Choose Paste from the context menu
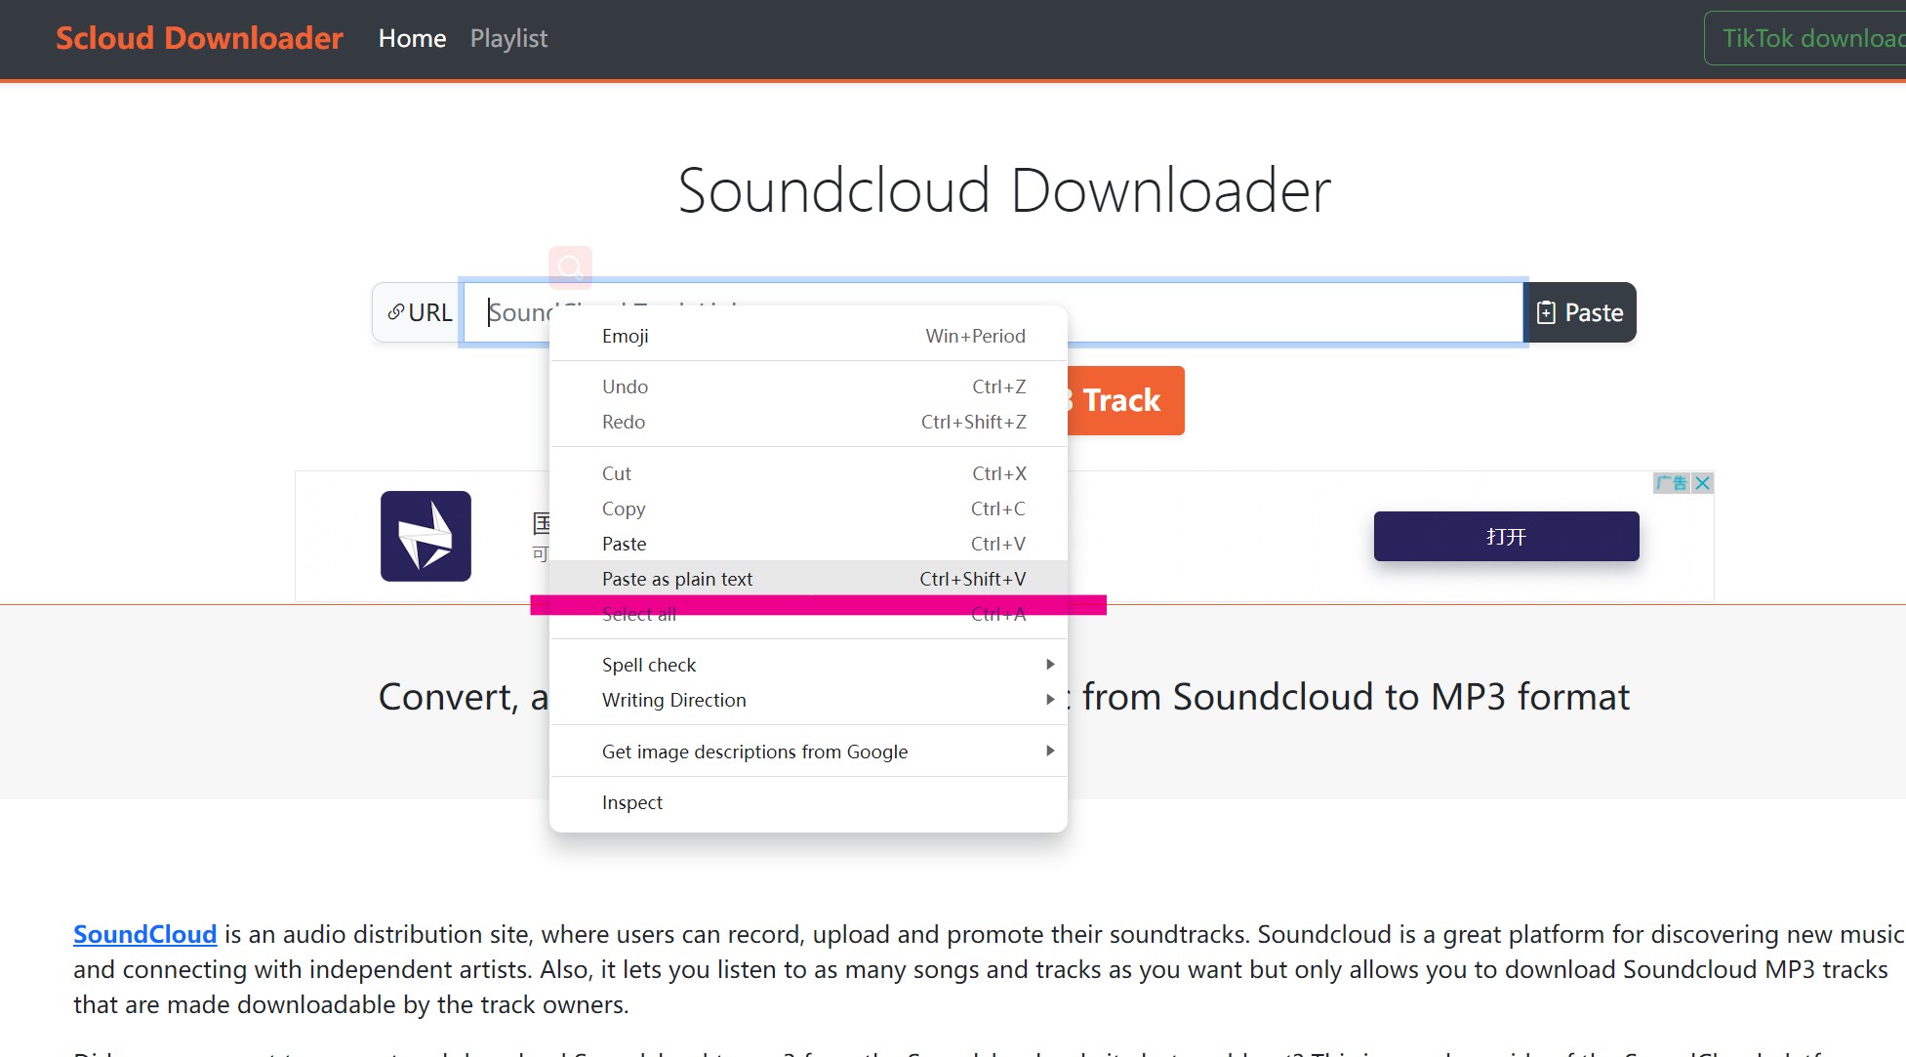The image size is (1906, 1057). point(808,544)
